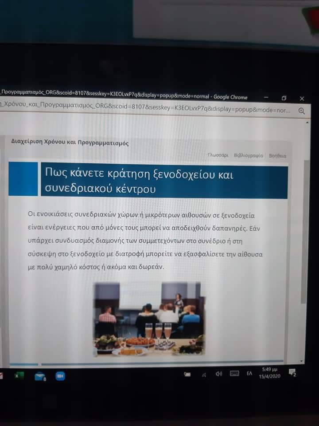Open the touch keyboard tray icon
The image size is (319, 426).
234,374
